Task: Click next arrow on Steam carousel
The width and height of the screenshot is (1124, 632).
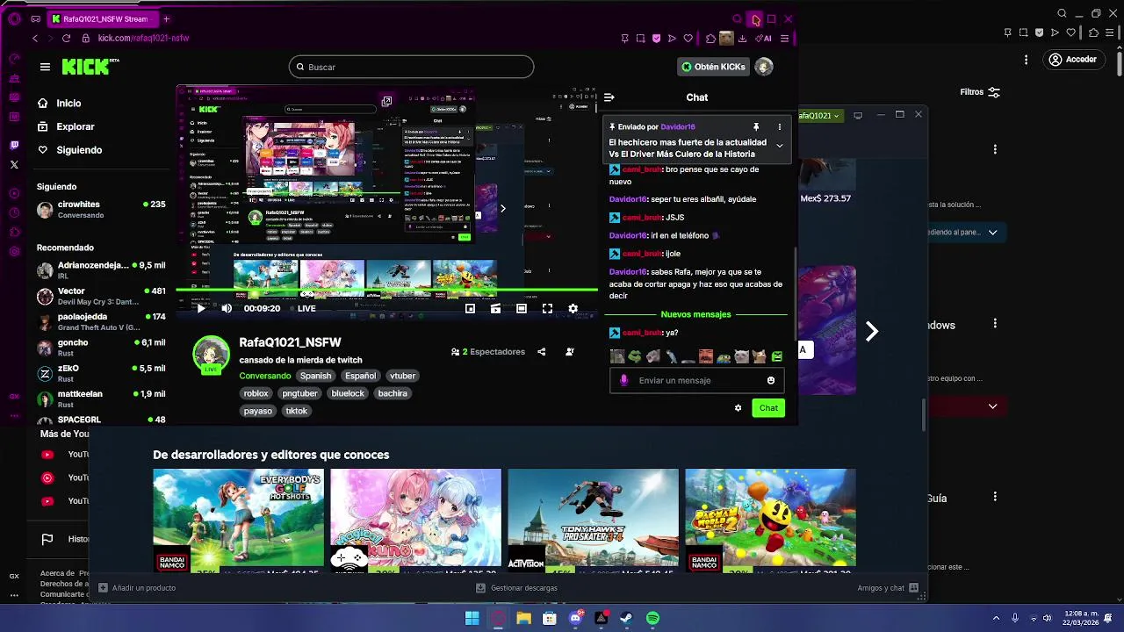Action: click(x=872, y=331)
